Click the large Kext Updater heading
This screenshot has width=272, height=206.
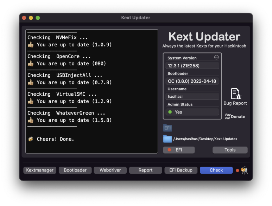tap(204, 37)
